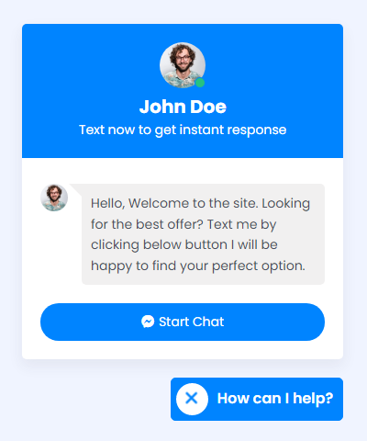
Task: Click the gray welcome message bubble
Action: coord(203,234)
